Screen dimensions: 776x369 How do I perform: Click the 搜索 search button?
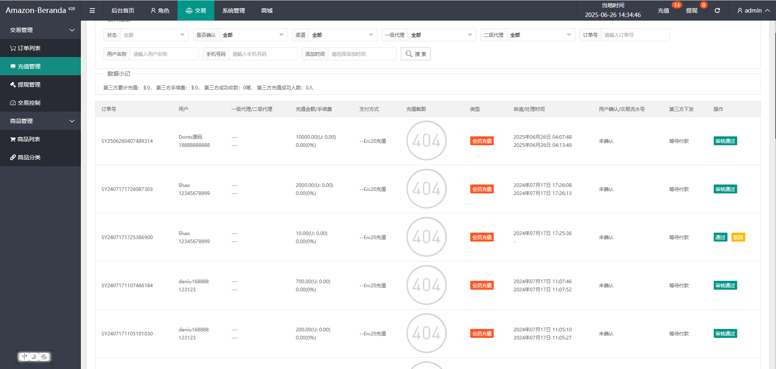pyautogui.click(x=416, y=54)
